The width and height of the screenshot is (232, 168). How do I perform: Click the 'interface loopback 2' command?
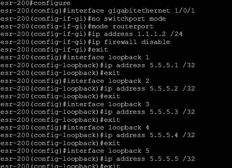[108, 81]
